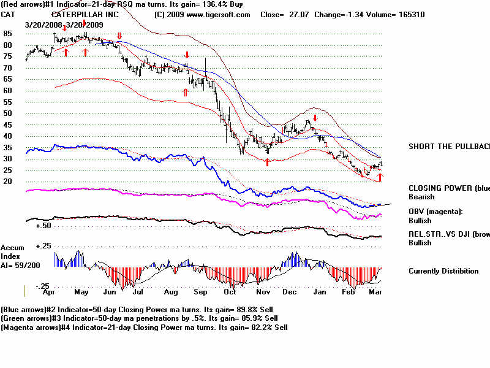The width and height of the screenshot is (490, 368).
Task: Click the red down arrow at December peak
Action: tap(315, 117)
